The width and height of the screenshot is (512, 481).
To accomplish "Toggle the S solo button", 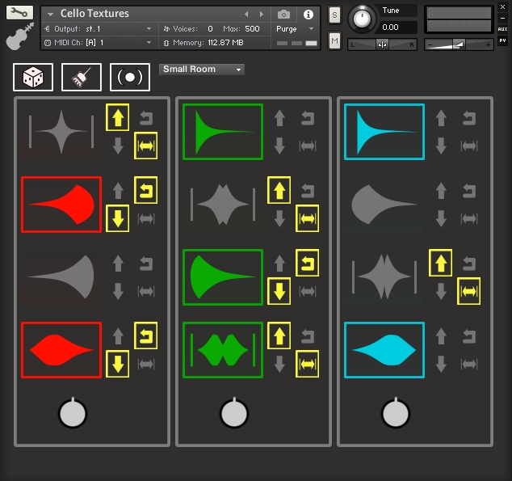I will [x=334, y=15].
